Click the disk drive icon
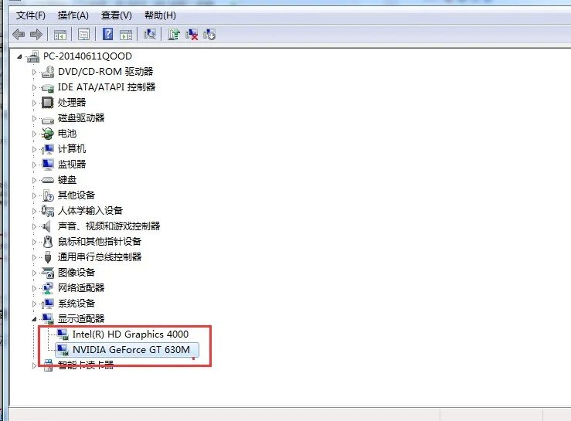Image resolution: width=571 pixels, height=421 pixels. click(x=48, y=120)
